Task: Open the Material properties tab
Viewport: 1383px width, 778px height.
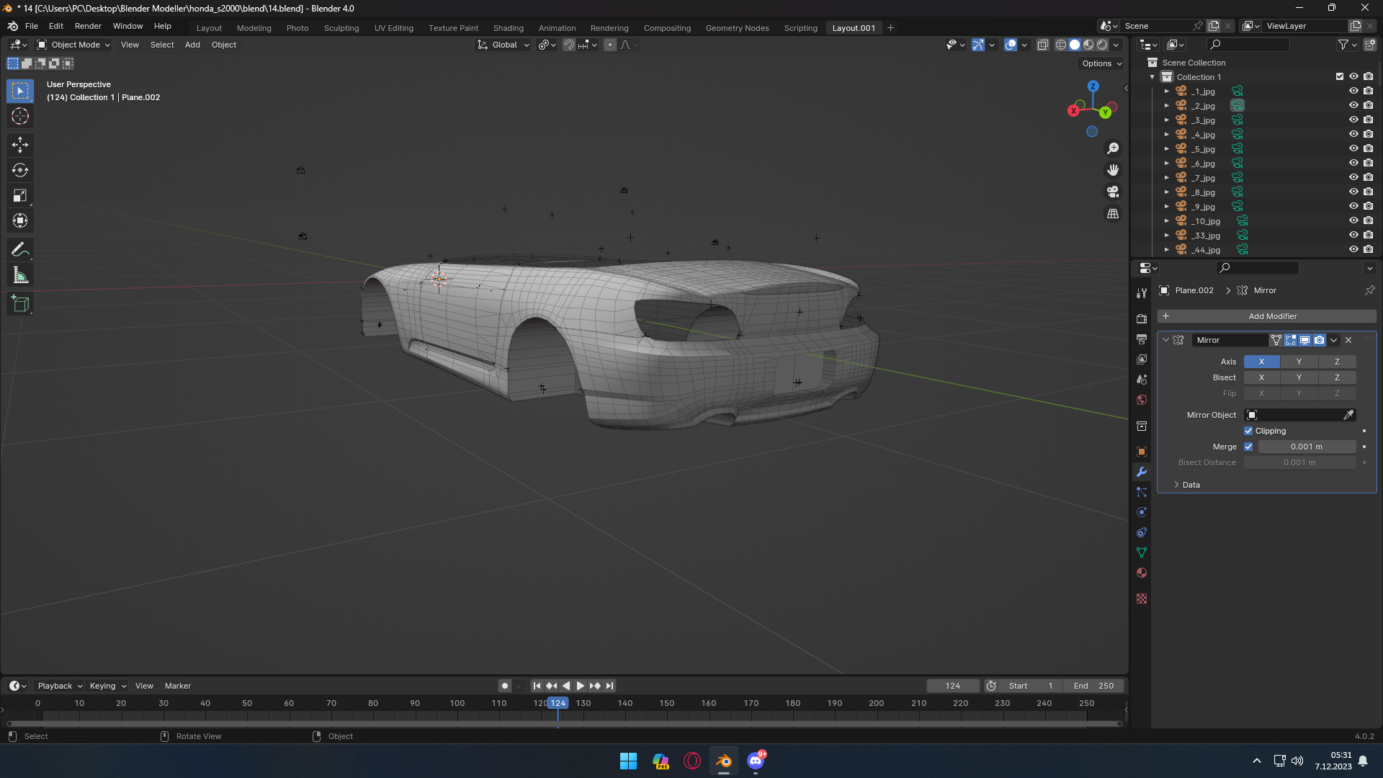Action: (x=1142, y=573)
